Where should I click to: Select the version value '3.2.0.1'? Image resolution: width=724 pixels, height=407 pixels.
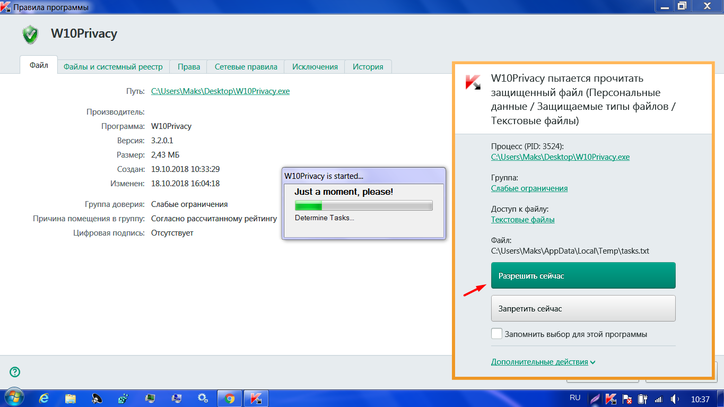tap(162, 141)
